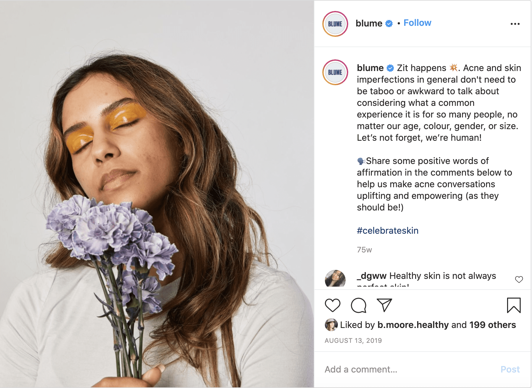Click the blume username in the header
Screen dimensions: 532x388
point(369,23)
